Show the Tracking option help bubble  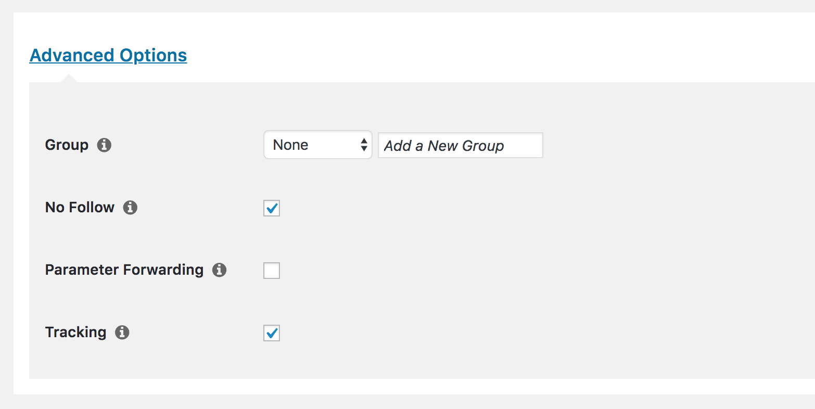coord(122,332)
